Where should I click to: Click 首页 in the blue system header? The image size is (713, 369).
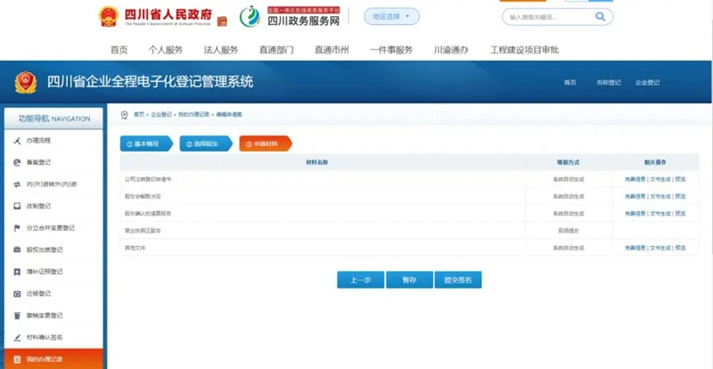pyautogui.click(x=570, y=83)
